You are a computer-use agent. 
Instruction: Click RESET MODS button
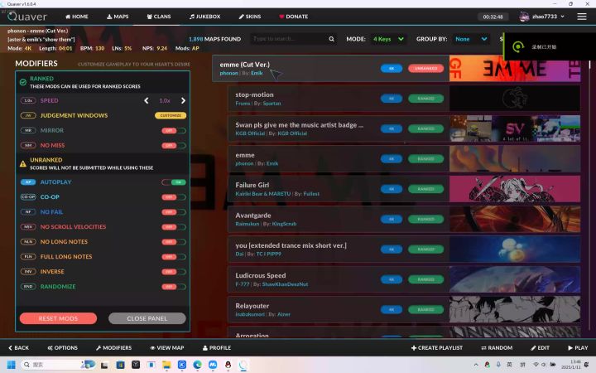58,318
